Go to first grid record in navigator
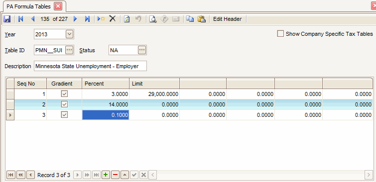376x182 pixels. pyautogui.click(x=11, y=175)
